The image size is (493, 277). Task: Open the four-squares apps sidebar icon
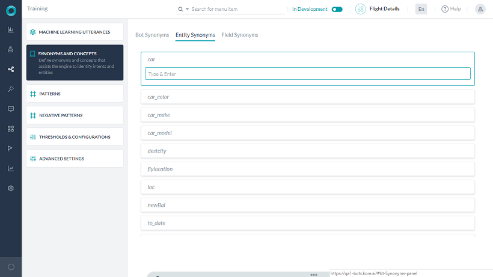(x=11, y=129)
